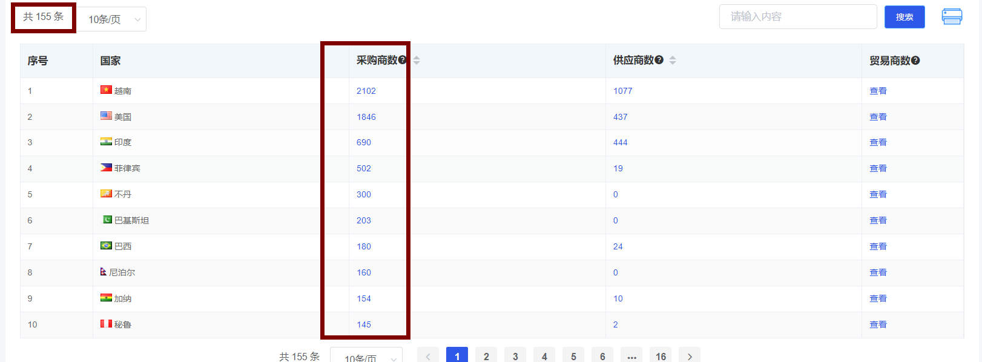Open 加纳 supplier count 10
The image size is (982, 362).
point(618,298)
